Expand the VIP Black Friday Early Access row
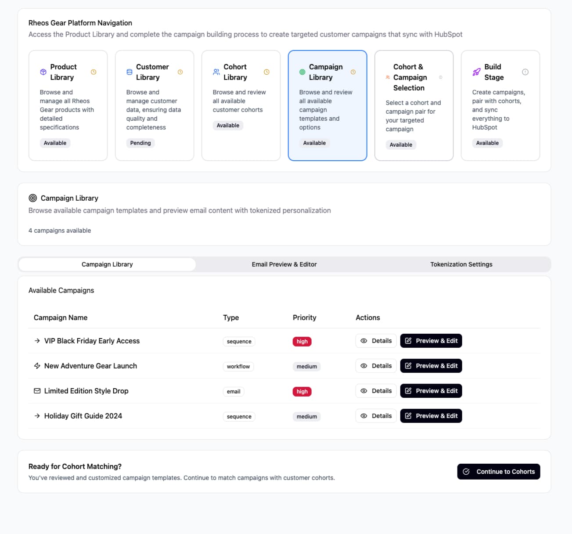572x534 pixels. tap(37, 341)
